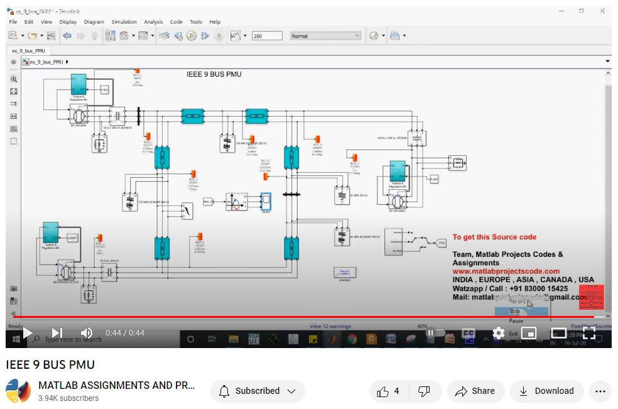Screen dimensions: 618x409
Task: Toggle closed captions CC button
Action: coord(469,333)
